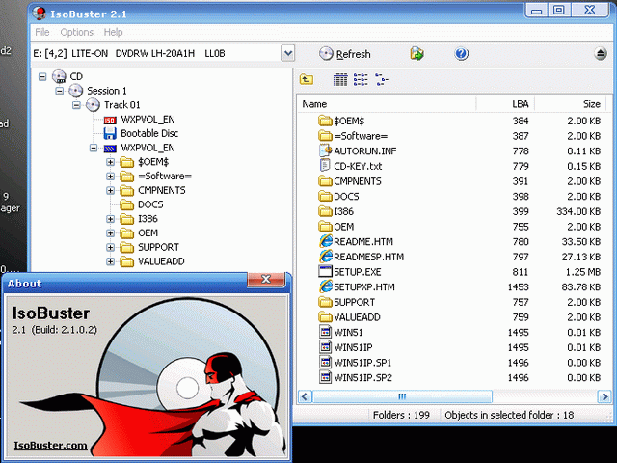Viewport: 617px width, 463px height.
Task: Open the Options menu
Action: tap(77, 32)
